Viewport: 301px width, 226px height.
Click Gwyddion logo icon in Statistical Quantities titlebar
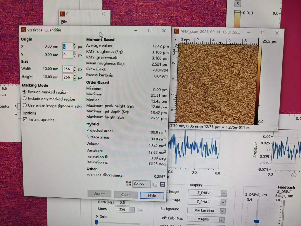tap(24, 30)
